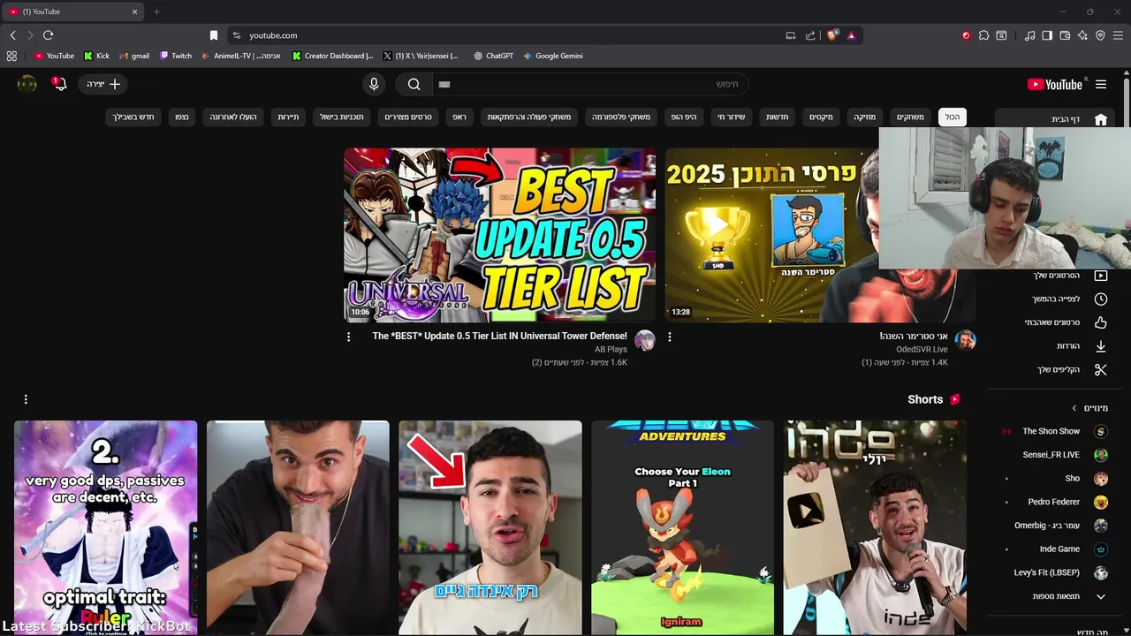Toggle the browser sidebar panel
Image resolution: width=1131 pixels, height=636 pixels.
coord(1047,35)
